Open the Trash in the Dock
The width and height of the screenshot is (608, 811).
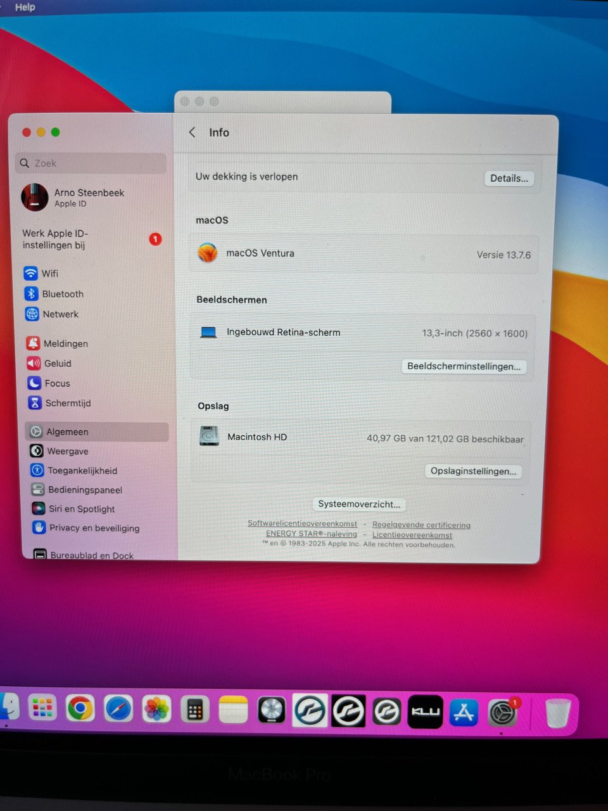point(557,714)
